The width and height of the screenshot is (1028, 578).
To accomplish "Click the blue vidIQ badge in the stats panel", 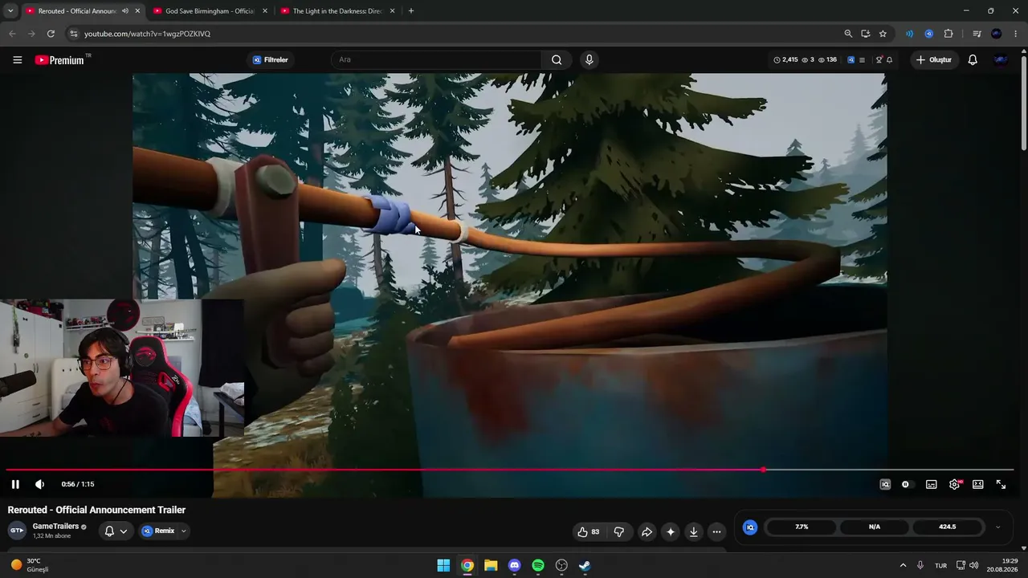I will (749, 527).
